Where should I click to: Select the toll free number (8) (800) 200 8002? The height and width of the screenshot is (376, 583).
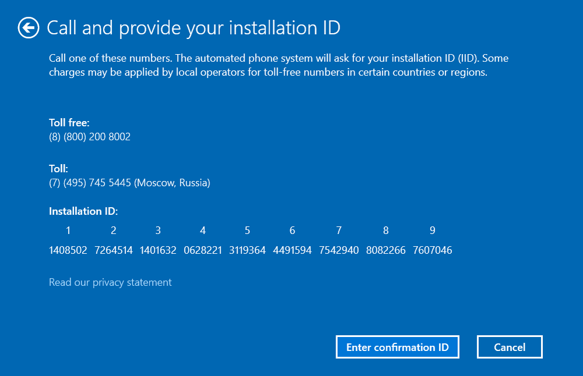click(90, 137)
